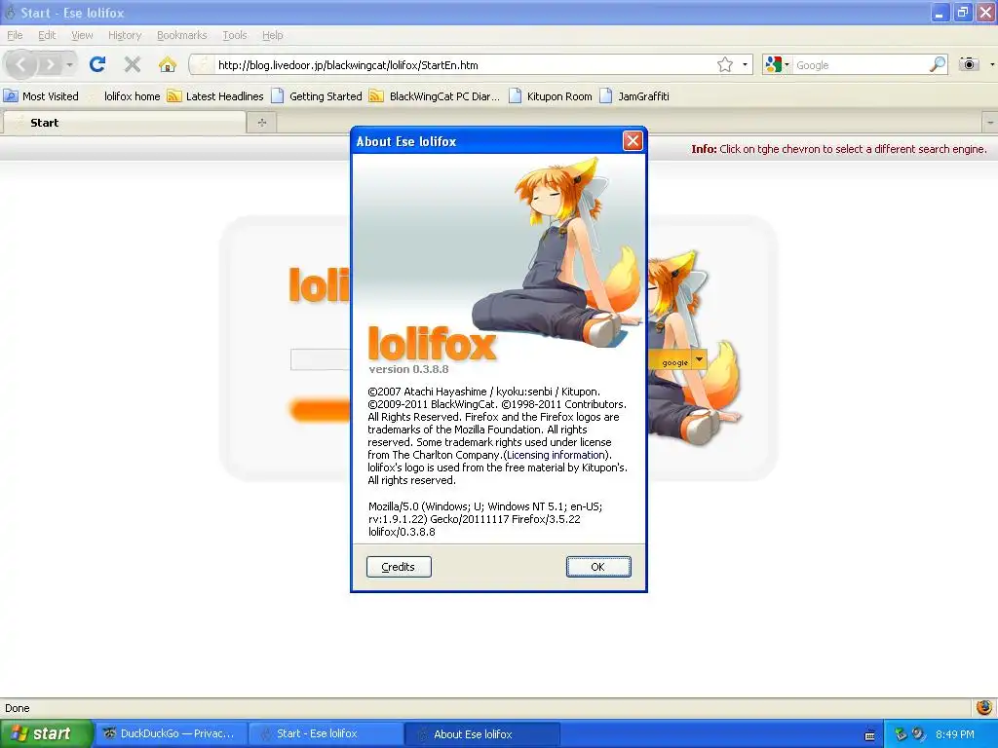Open the Licensing information link
This screenshot has height=748, width=998.
pos(557,455)
